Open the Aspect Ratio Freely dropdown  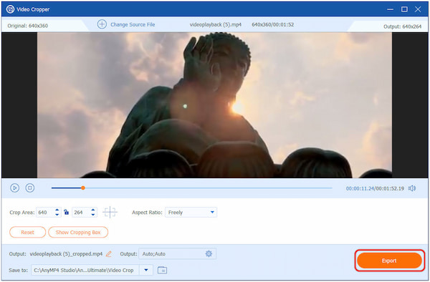(191, 213)
